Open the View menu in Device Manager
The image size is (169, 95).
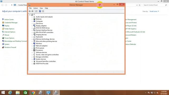pos(41,8)
